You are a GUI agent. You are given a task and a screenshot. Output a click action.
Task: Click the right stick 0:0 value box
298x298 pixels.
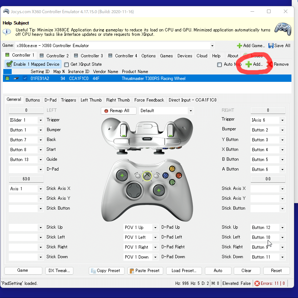(268, 179)
